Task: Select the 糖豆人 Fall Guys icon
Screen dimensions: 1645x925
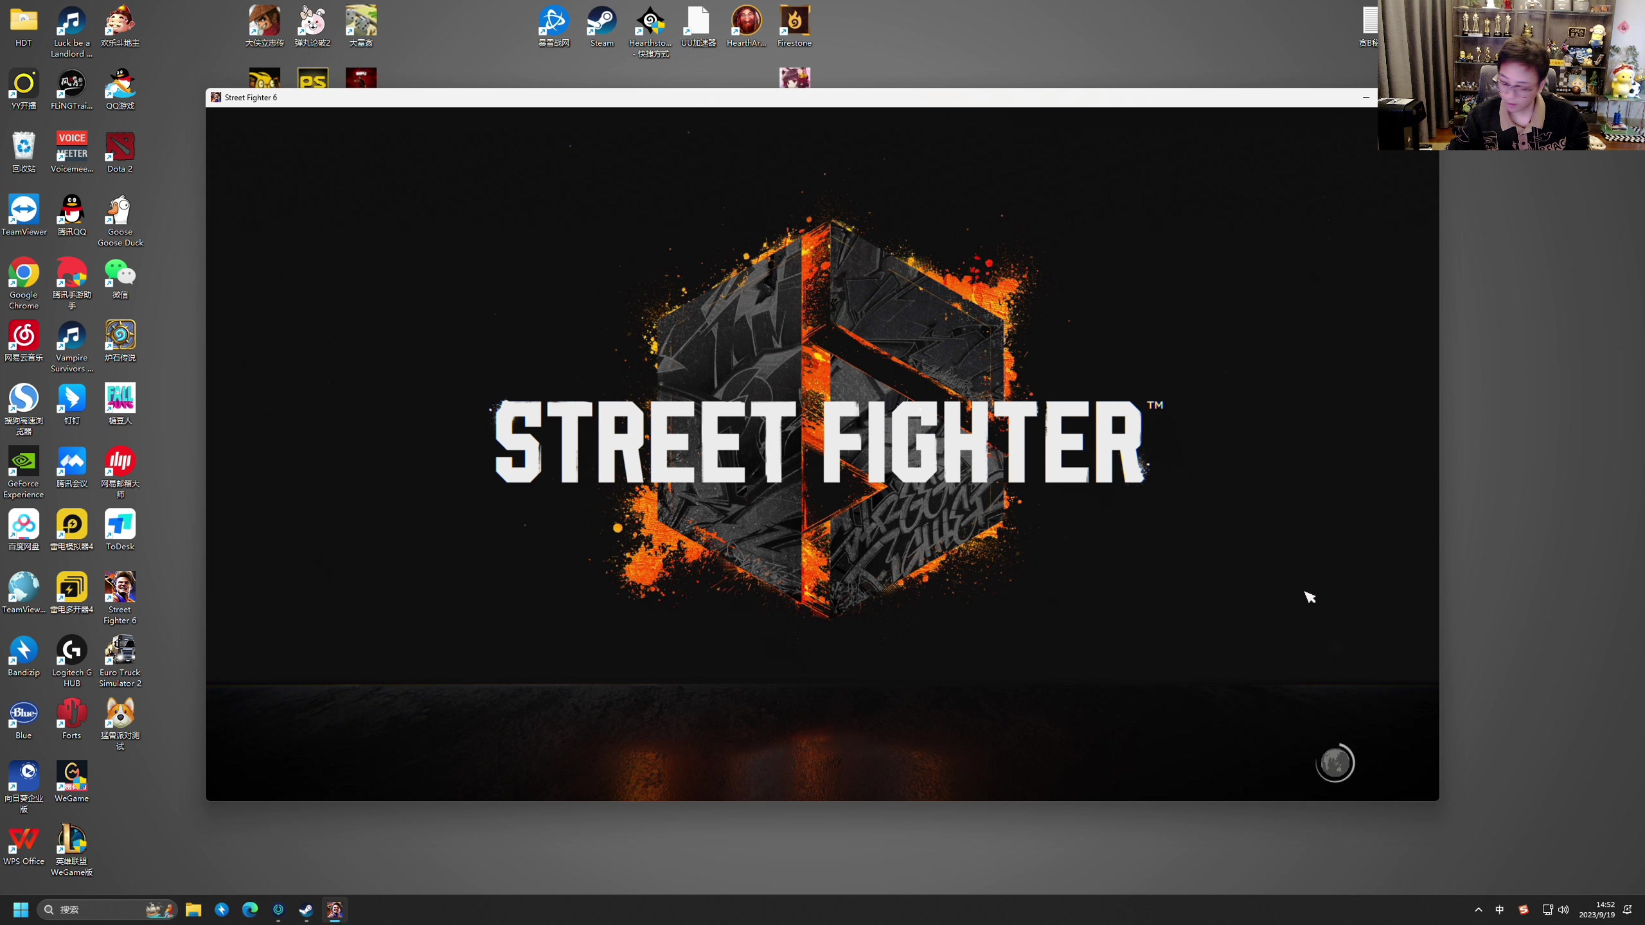Action: pos(120,405)
